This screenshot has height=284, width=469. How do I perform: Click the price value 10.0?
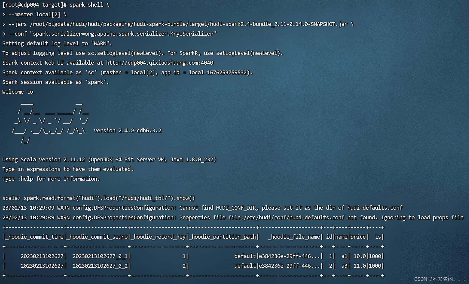pos(360,256)
